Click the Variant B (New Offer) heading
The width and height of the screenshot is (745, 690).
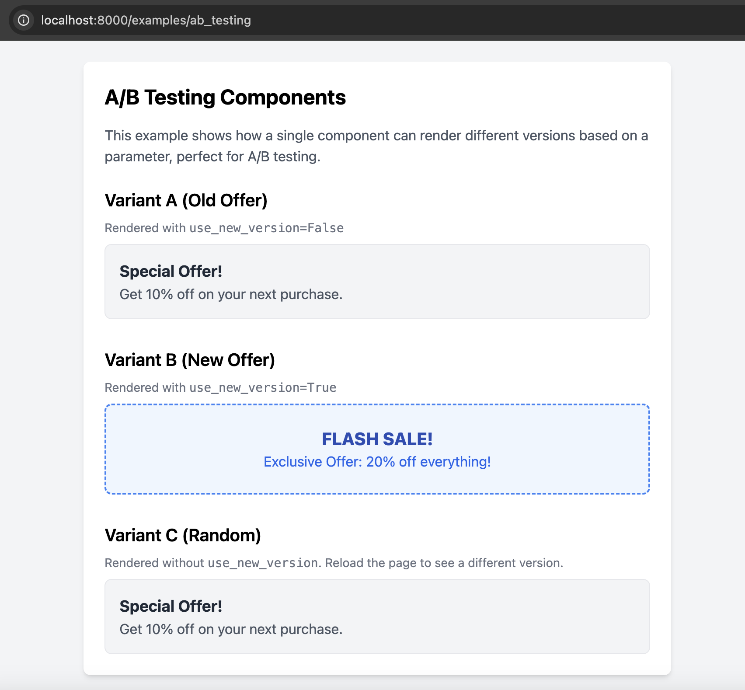coord(190,359)
